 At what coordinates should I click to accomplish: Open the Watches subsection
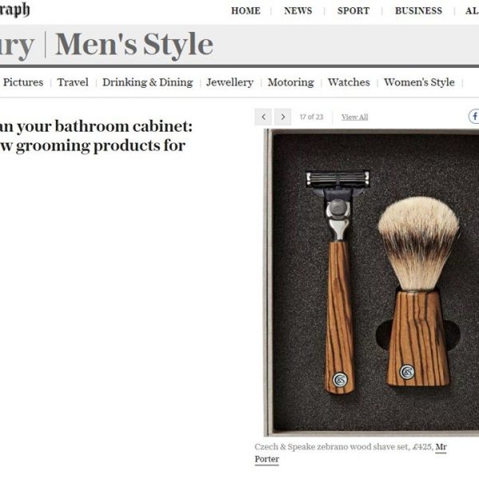(x=349, y=82)
